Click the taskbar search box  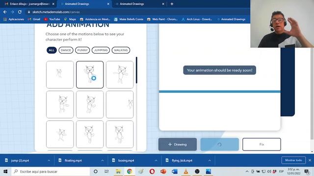51,172
